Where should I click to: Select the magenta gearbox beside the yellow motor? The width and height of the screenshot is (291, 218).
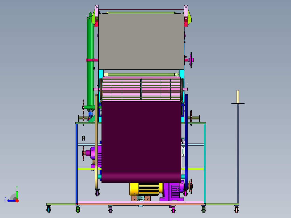point(172,192)
